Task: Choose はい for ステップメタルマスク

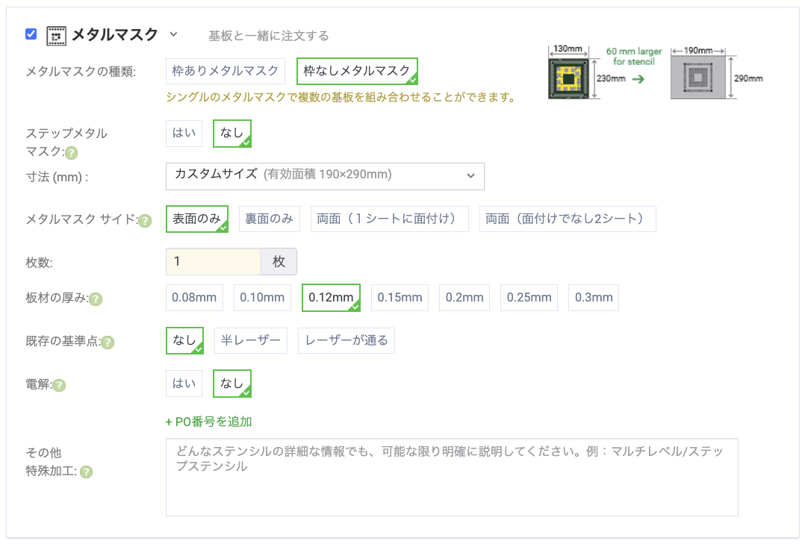Action: point(184,134)
